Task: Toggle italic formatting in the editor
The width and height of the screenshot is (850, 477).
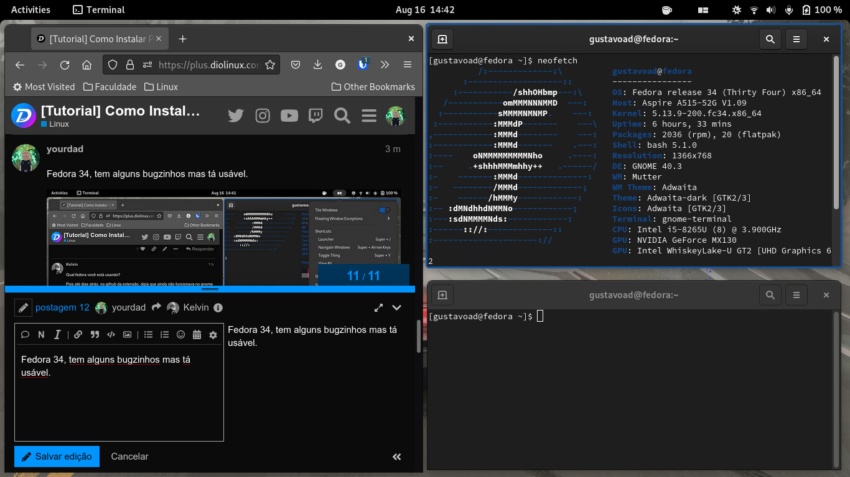Action: click(x=57, y=334)
